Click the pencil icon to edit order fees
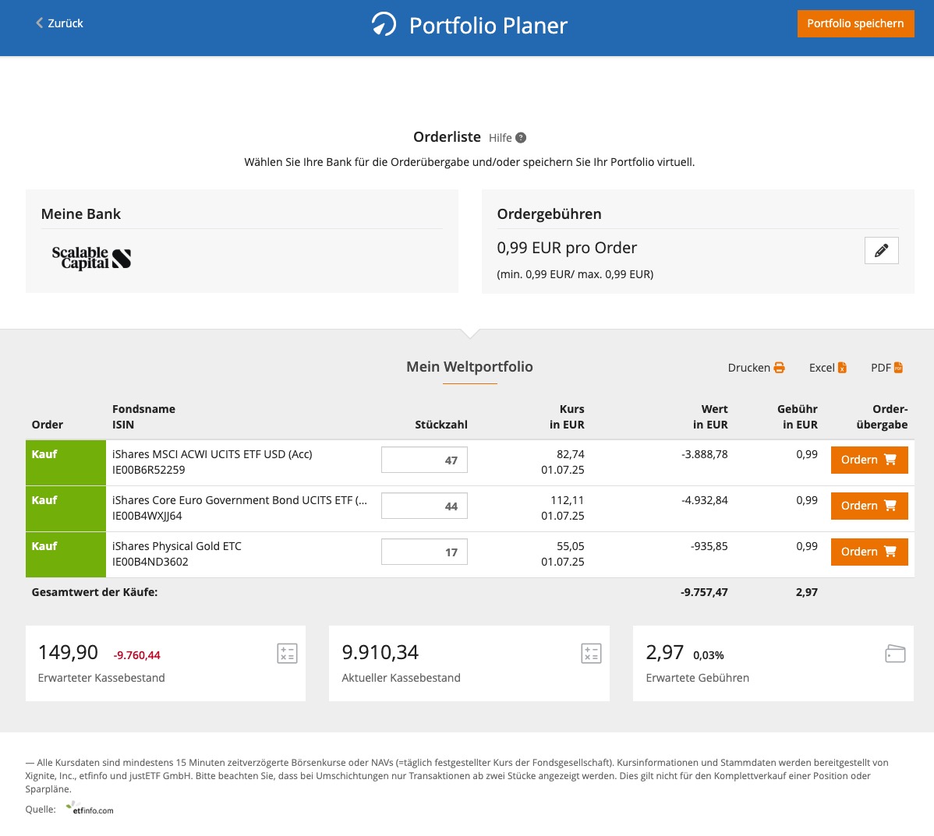This screenshot has width=934, height=836. 881,251
